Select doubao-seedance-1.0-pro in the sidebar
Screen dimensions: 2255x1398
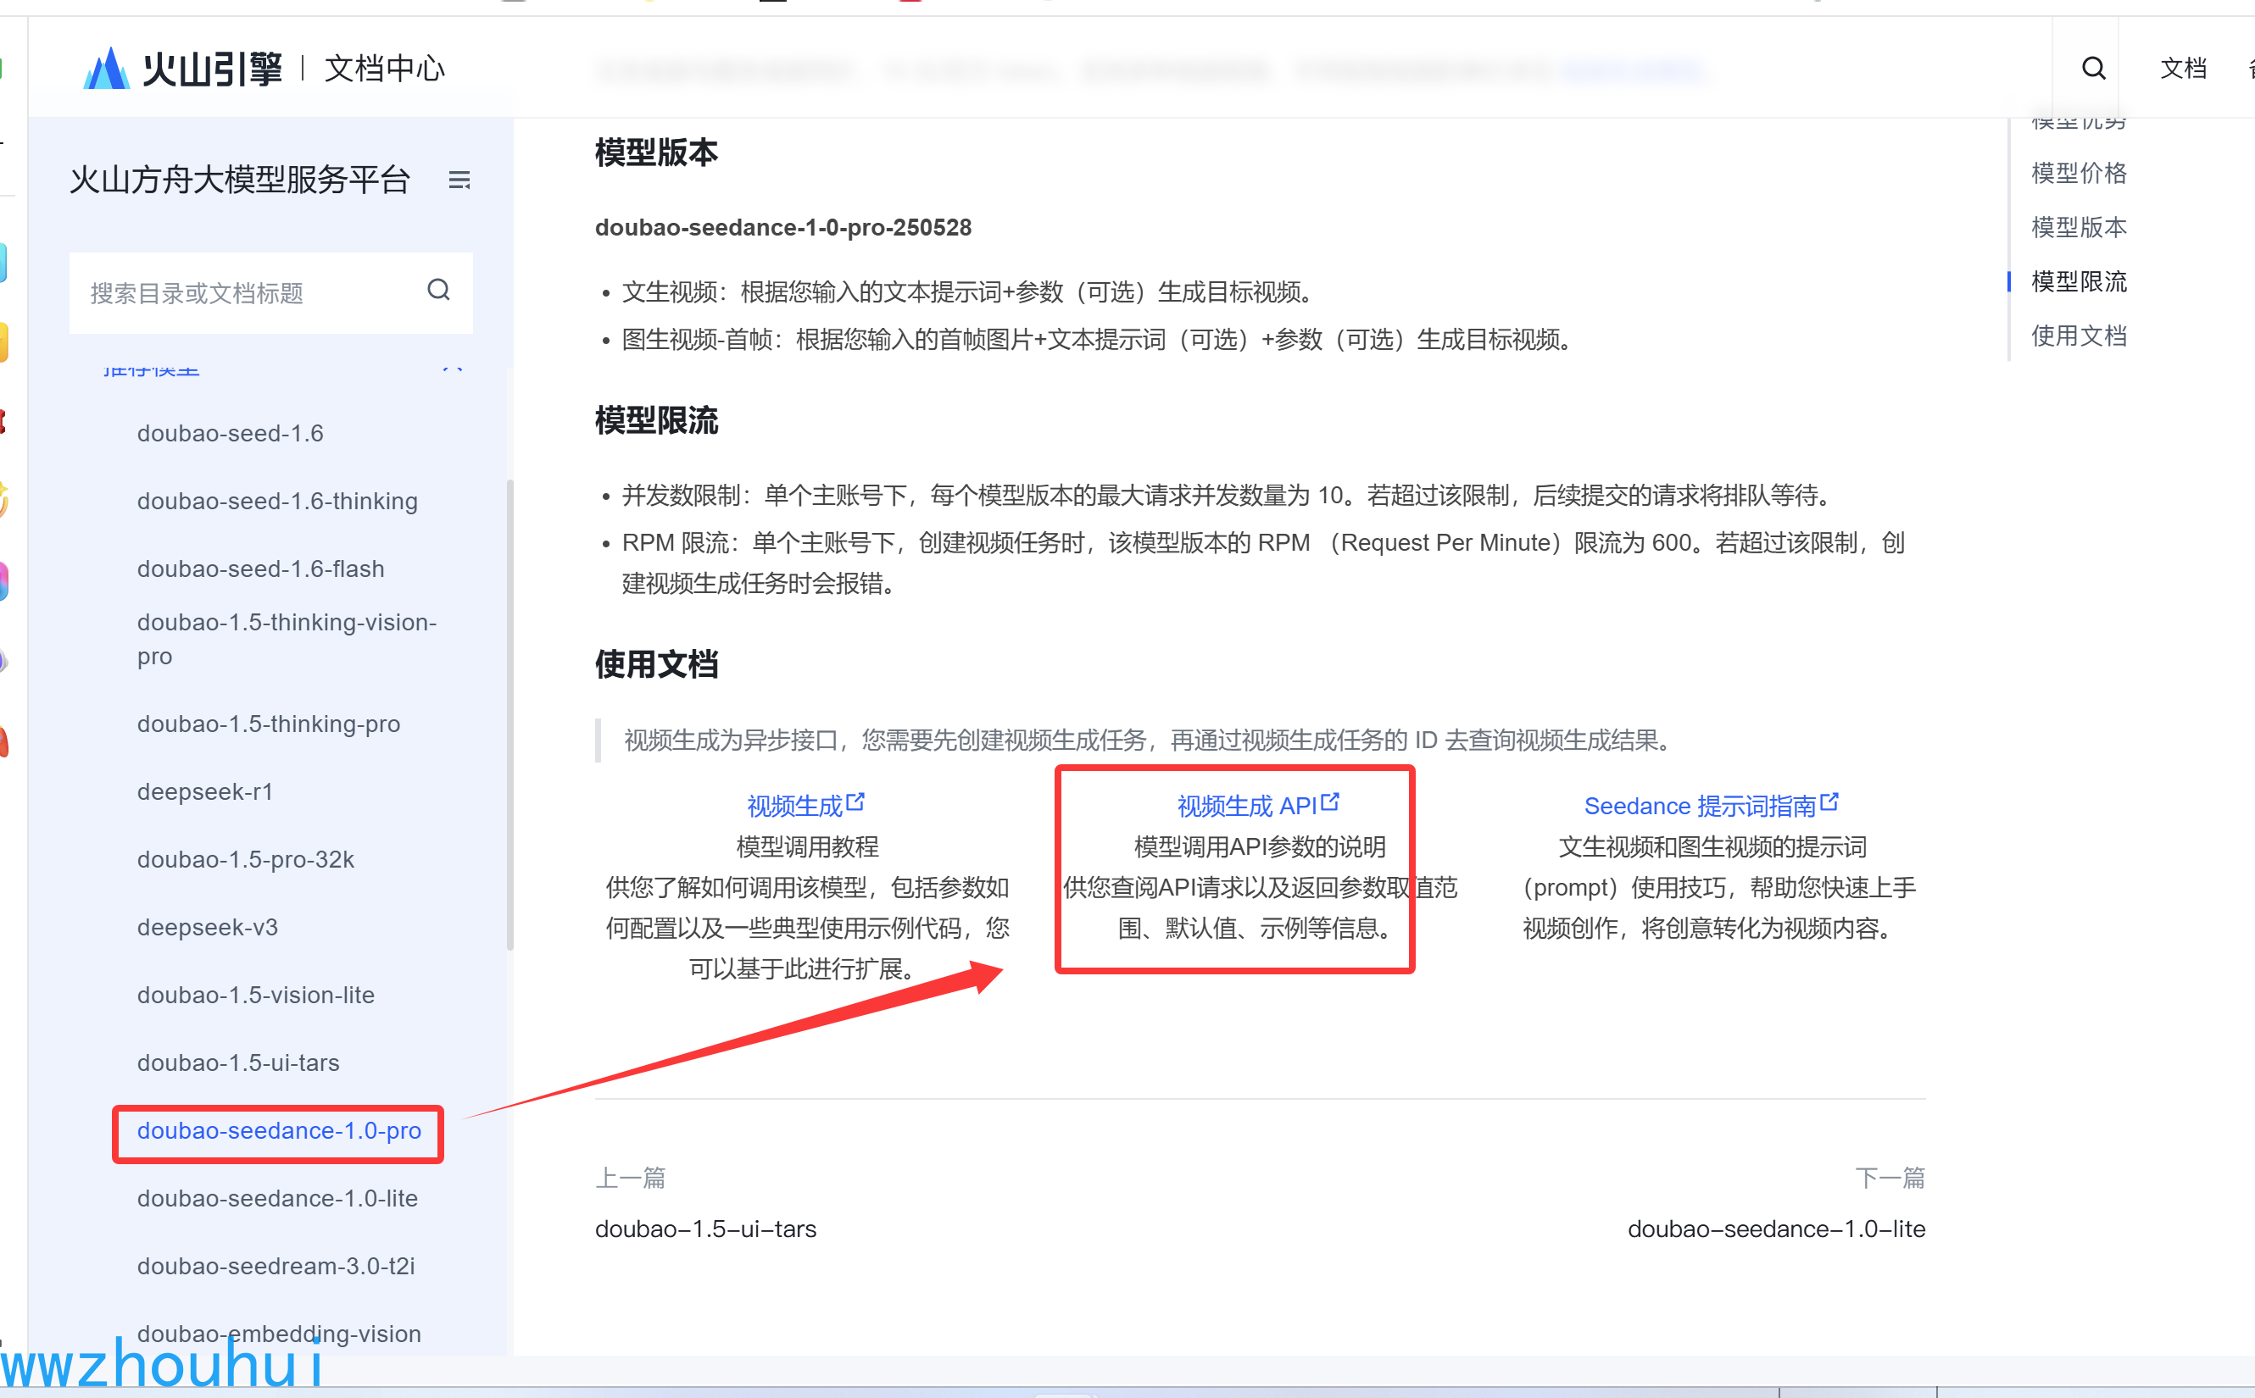(279, 1131)
